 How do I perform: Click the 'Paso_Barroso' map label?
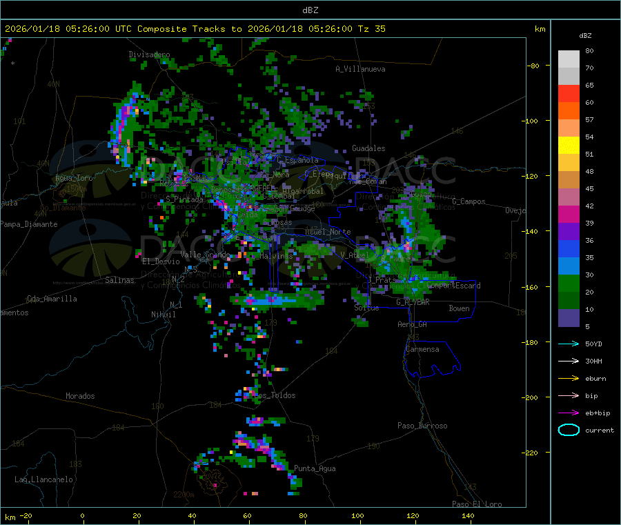tap(422, 426)
